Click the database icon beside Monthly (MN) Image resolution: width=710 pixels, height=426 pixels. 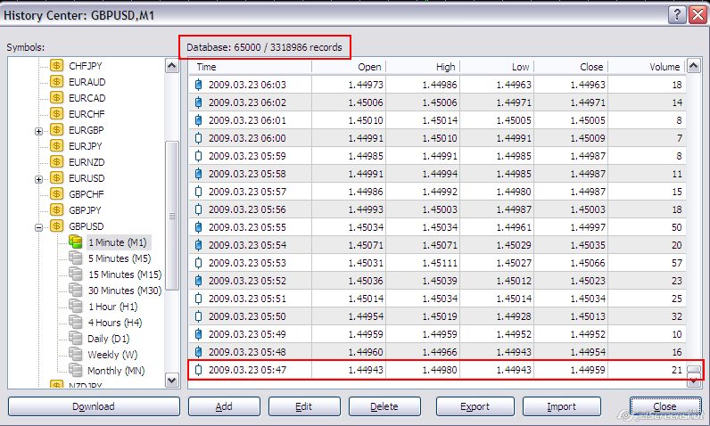tap(75, 371)
